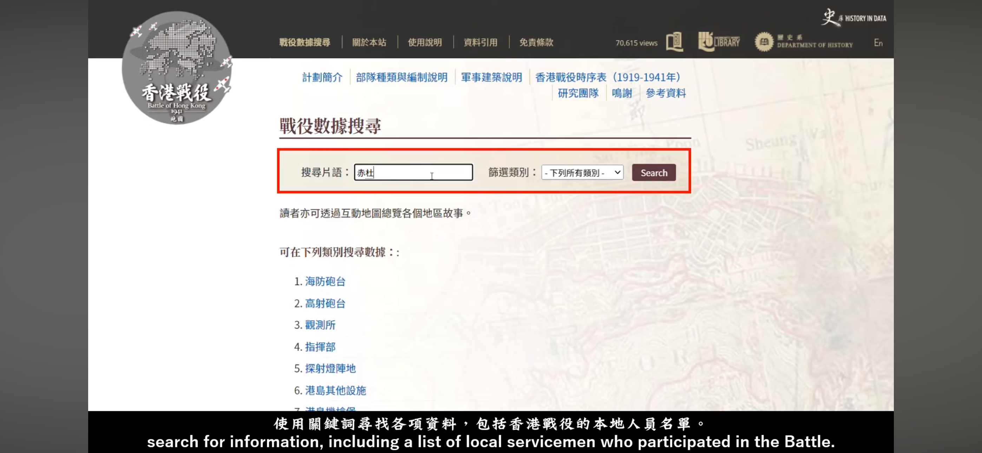982x453 pixels.
Task: Expand the 篩選類別 category dropdown
Action: 582,173
